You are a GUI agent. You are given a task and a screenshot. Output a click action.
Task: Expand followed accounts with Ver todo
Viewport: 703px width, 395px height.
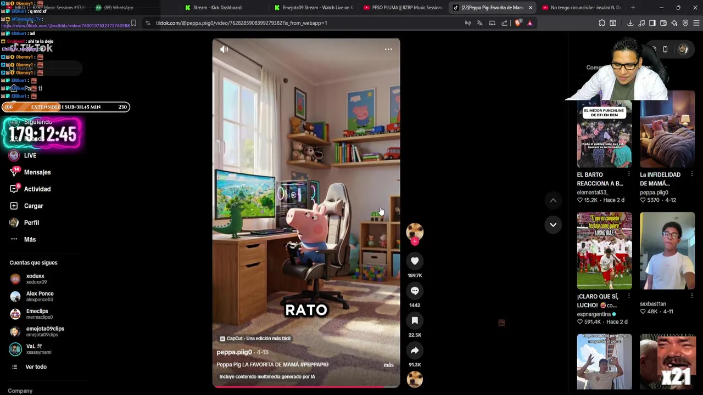point(36,367)
